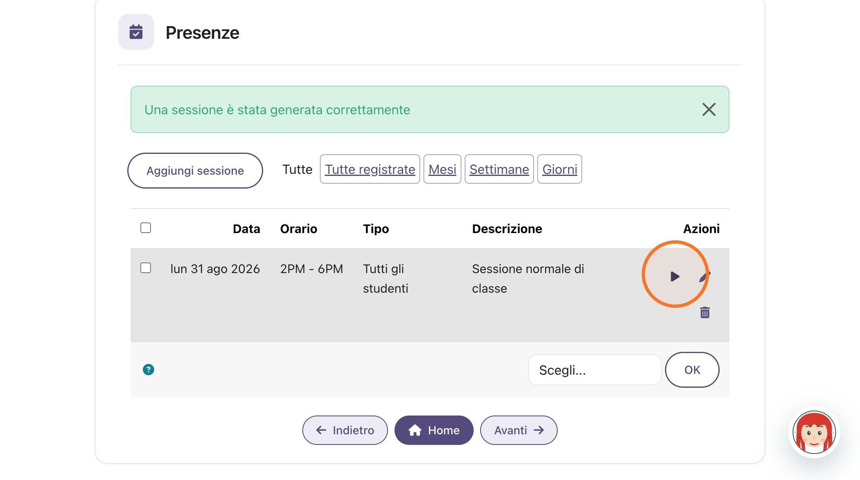Click the Azioni column header
The height and width of the screenshot is (480, 860).
coord(701,229)
